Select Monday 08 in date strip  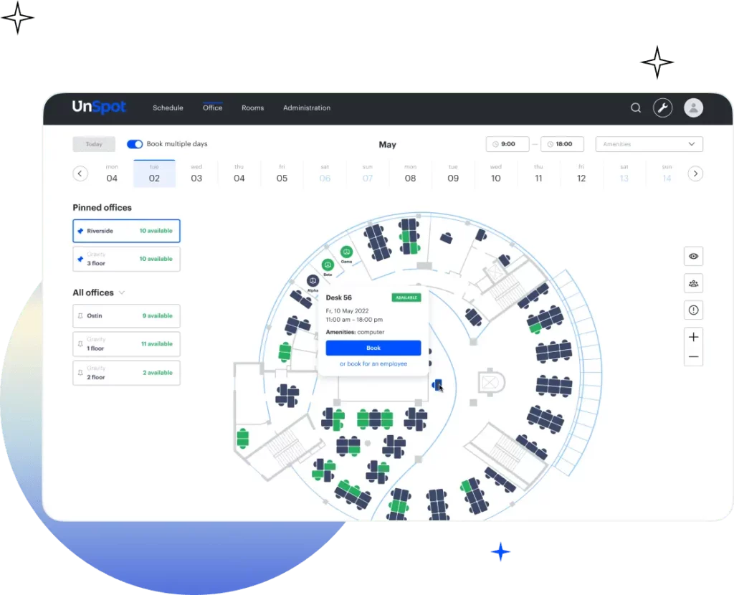(410, 173)
